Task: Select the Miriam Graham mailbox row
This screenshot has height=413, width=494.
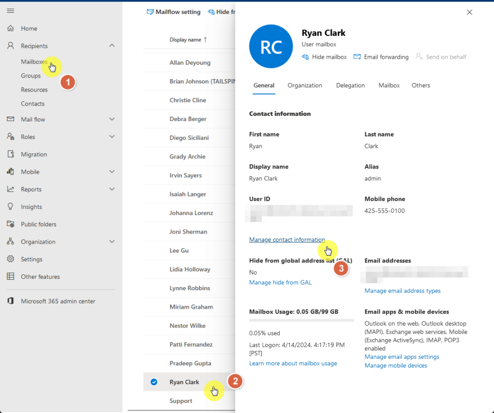Action: (189, 307)
